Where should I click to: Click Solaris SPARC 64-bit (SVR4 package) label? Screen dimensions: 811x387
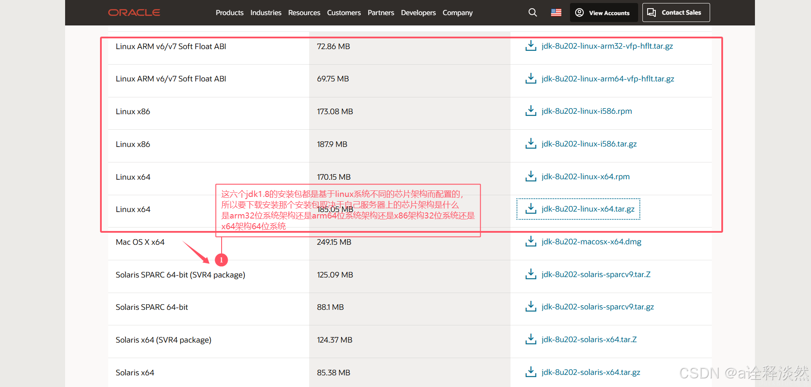click(180, 275)
